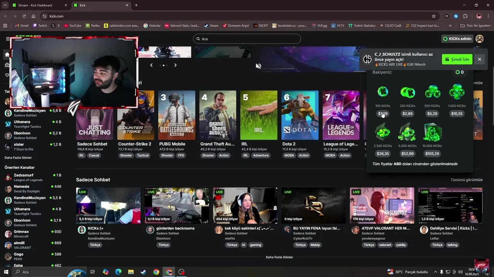This screenshot has width=494, height=277.
Task: Open the Windows Start menu
Action: pyautogui.click(x=7, y=272)
